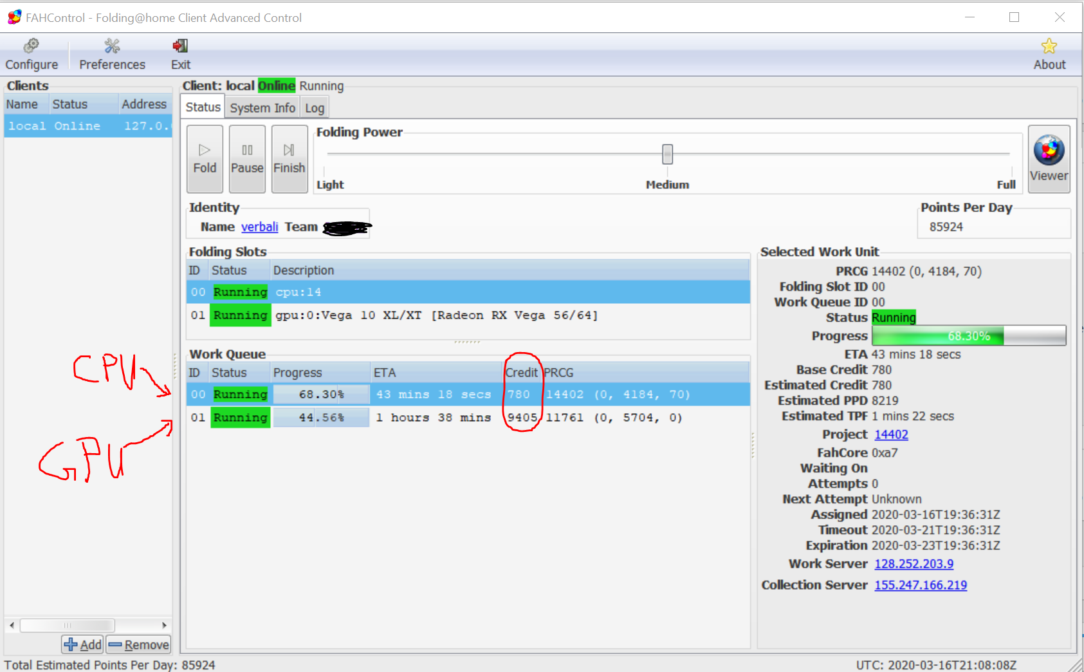Minimize the FAHControl window

point(969,17)
